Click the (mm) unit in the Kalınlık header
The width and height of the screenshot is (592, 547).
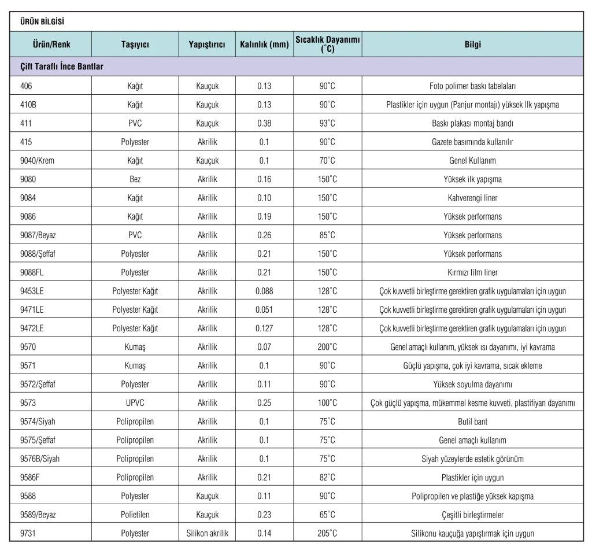(x=279, y=45)
